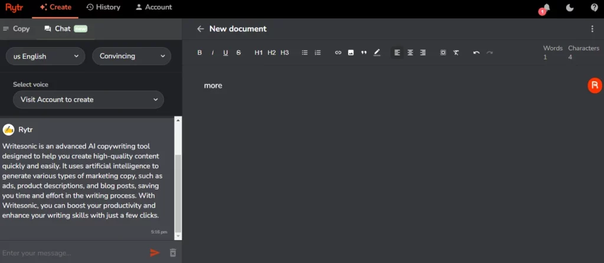Click the Writesonic response paragraph
Viewport: 604px width, 263px height.
83,181
